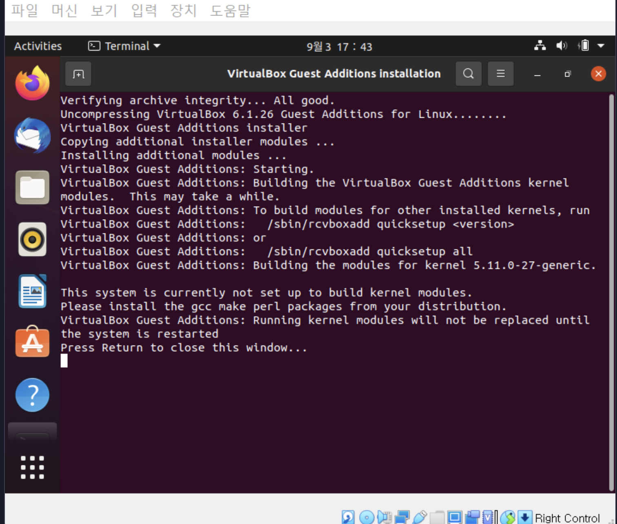Click line 'Uncompressing VirtualBox 6.1.26 Guest Additions'
Image resolution: width=617 pixels, height=524 pixels.
click(x=284, y=114)
